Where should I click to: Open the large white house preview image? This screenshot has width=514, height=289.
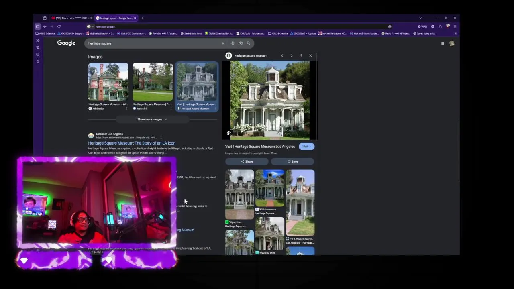[x=270, y=100]
